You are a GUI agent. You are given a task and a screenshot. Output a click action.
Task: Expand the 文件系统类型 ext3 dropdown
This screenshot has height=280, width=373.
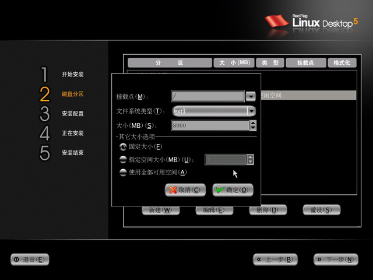[x=251, y=110]
